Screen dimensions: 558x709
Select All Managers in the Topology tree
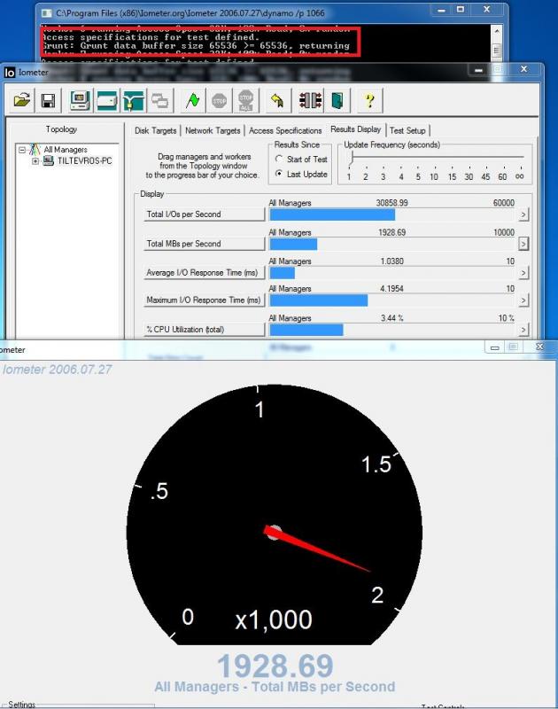tap(66, 149)
